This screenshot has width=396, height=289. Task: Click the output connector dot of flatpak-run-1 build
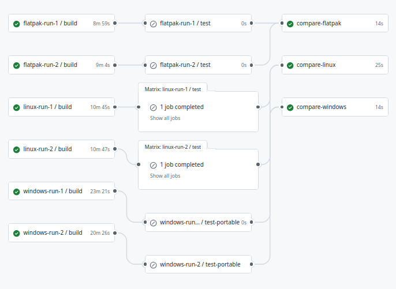pyautogui.click(x=115, y=23)
